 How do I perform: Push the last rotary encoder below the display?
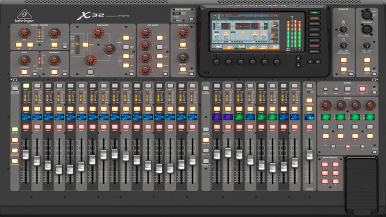tap(277, 62)
